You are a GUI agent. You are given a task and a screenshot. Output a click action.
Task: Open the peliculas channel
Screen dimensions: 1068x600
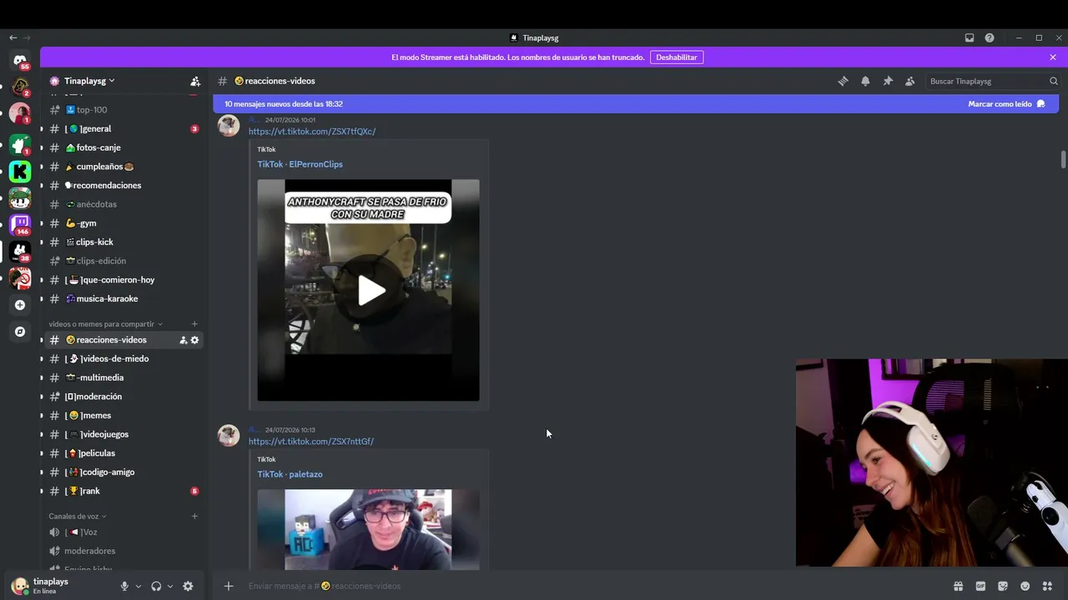click(123, 453)
